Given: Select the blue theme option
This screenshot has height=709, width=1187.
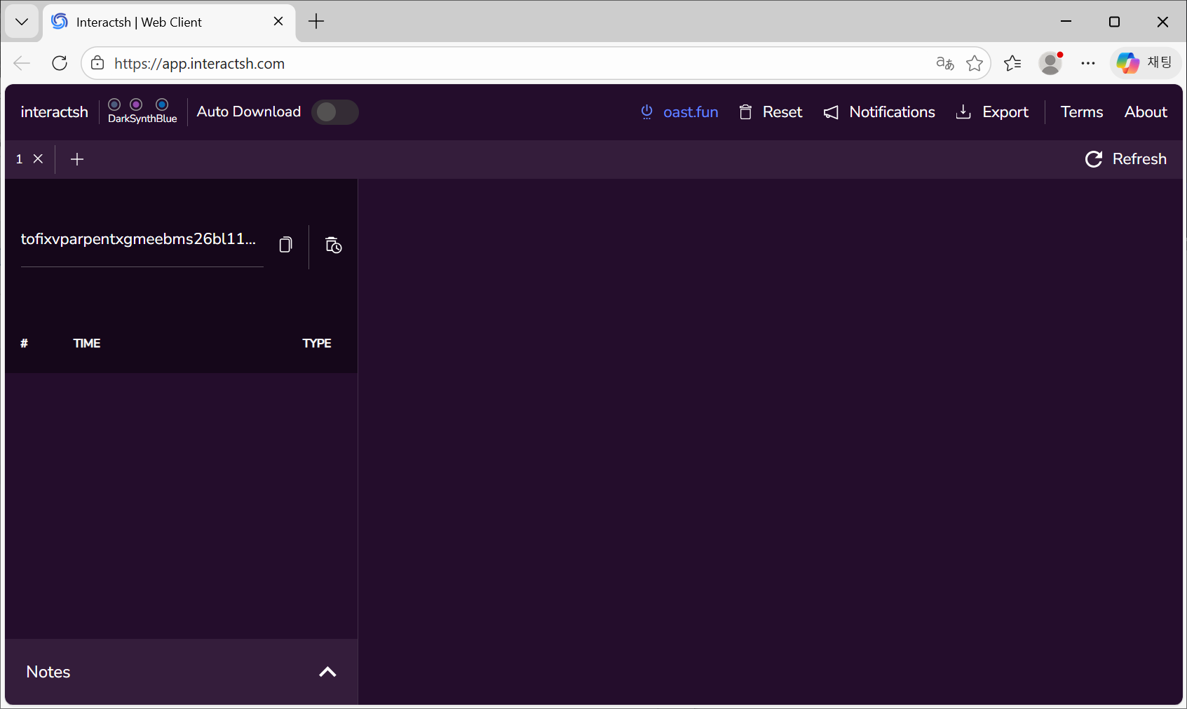Looking at the screenshot, I should pos(162,104).
